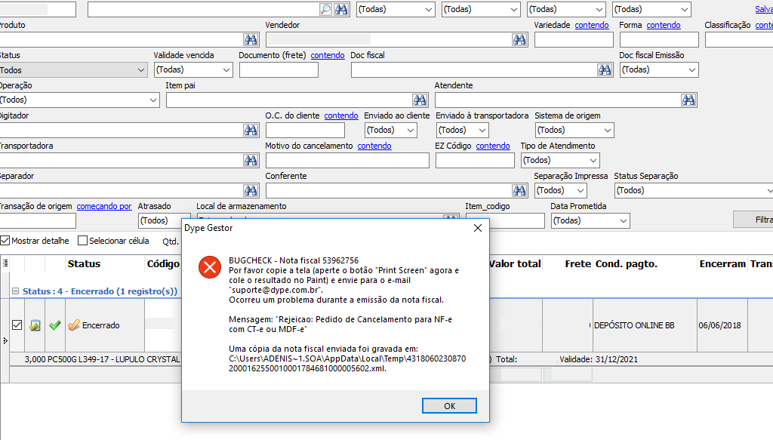Viewport: 773px width, 440px height.
Task: Click the Documento (frete) input field
Action: [x=279, y=70]
